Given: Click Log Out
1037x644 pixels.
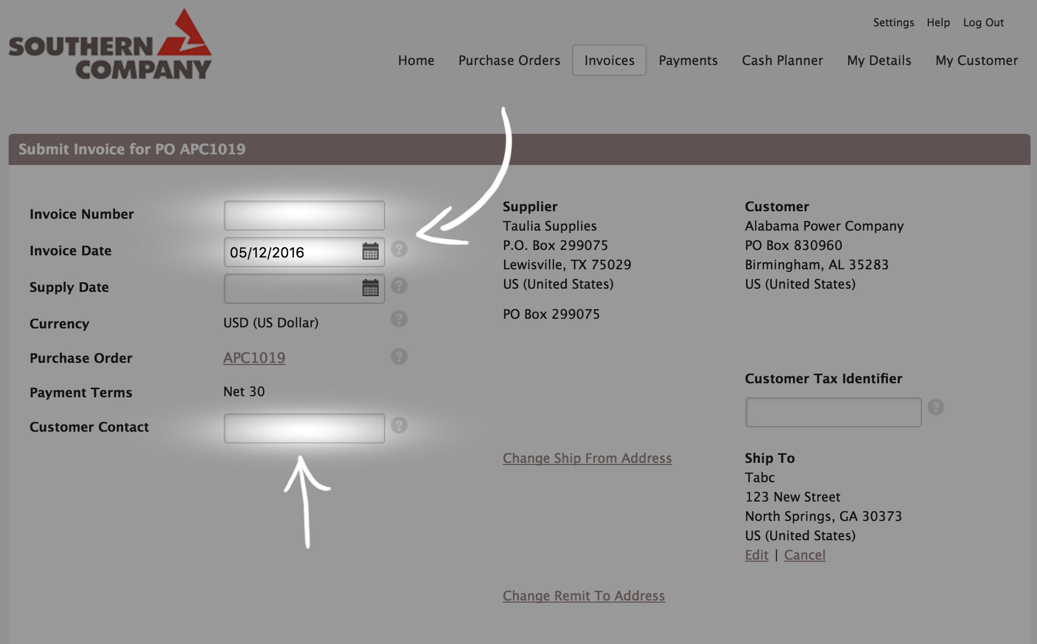Looking at the screenshot, I should 984,23.
